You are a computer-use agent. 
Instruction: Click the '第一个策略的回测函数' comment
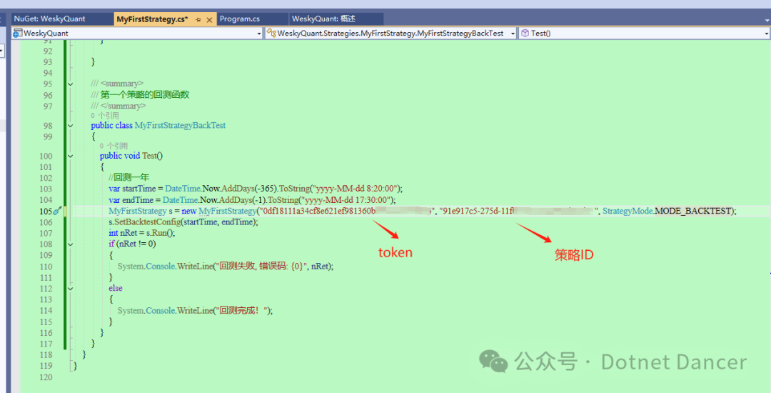click(144, 95)
